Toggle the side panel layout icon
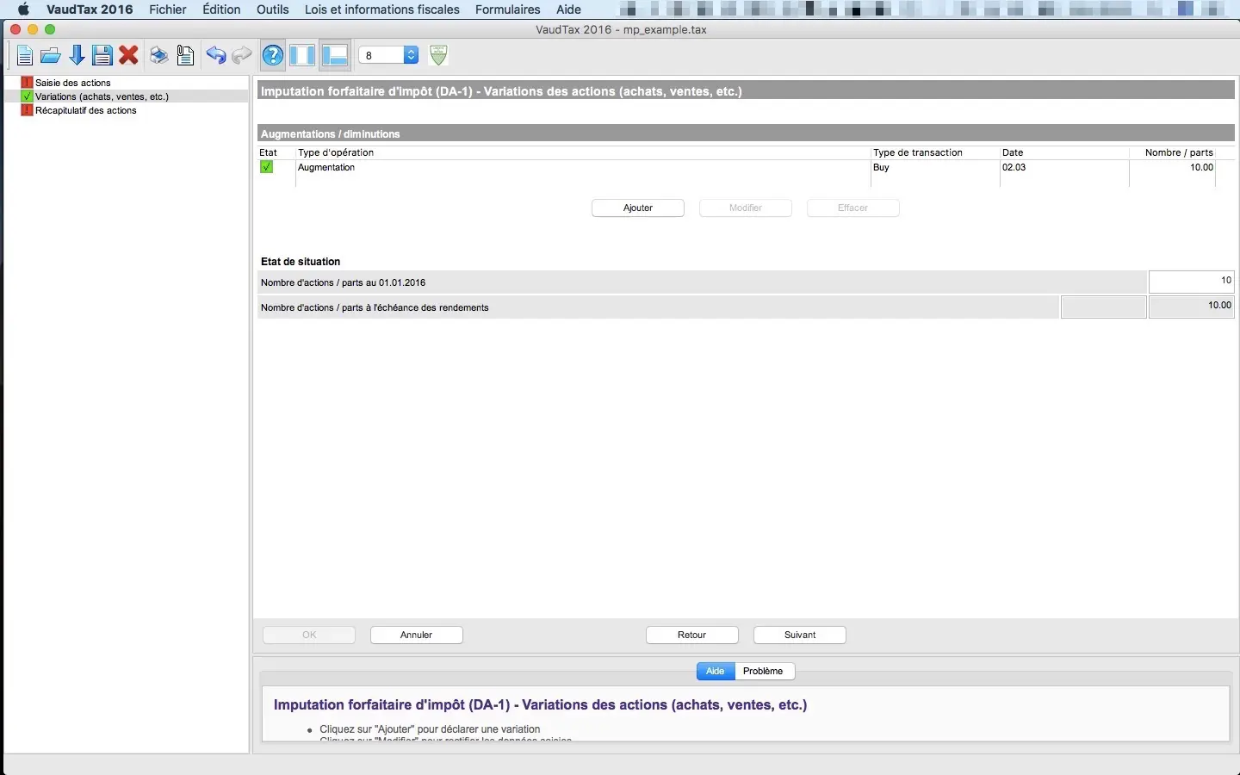This screenshot has width=1240, height=775. coord(302,56)
